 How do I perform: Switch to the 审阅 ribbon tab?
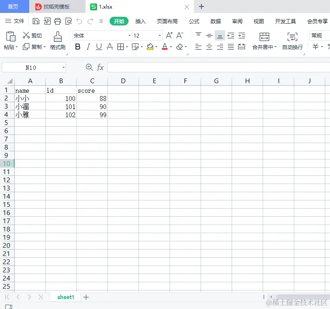coord(237,21)
